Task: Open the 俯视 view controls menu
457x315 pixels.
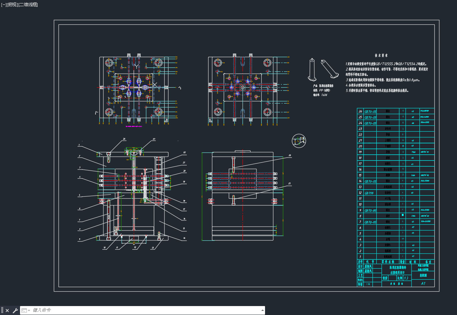Action: click(x=12, y=5)
